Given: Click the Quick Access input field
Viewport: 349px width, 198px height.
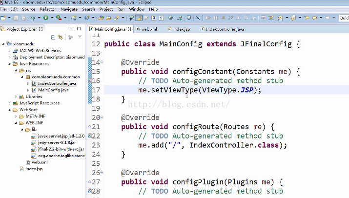Looking at the screenshot, I should [344, 18].
